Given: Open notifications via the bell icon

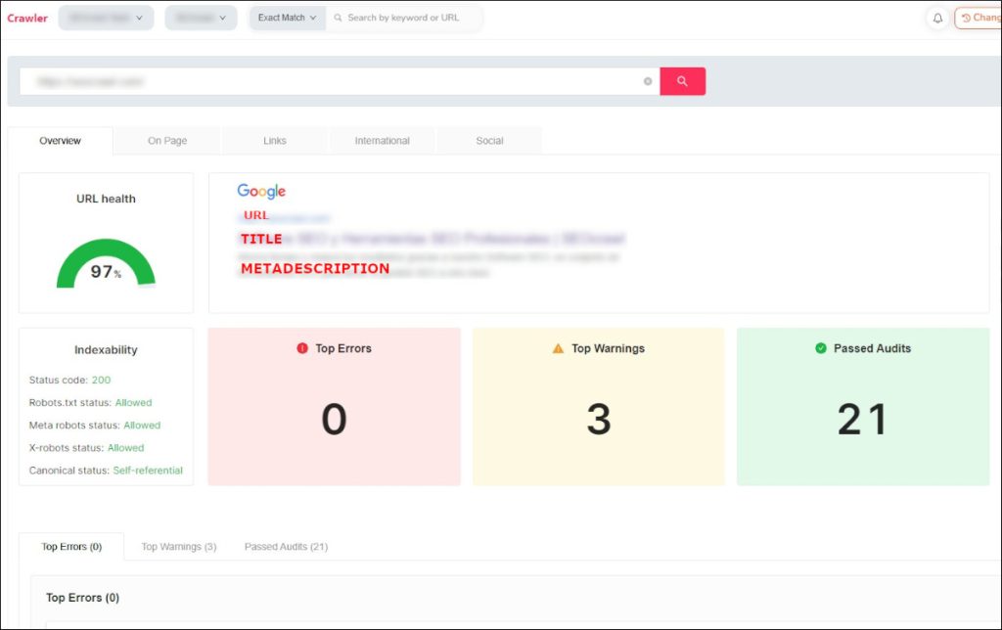Looking at the screenshot, I should 936,19.
